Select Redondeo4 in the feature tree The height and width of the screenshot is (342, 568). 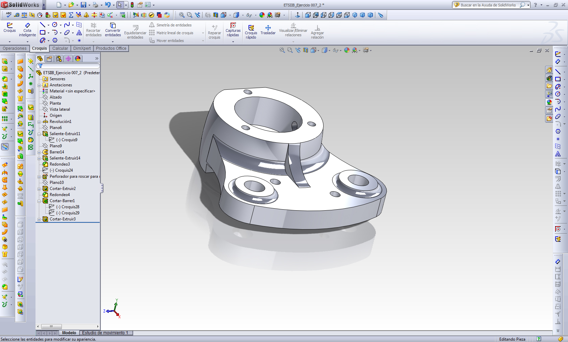(x=60, y=195)
